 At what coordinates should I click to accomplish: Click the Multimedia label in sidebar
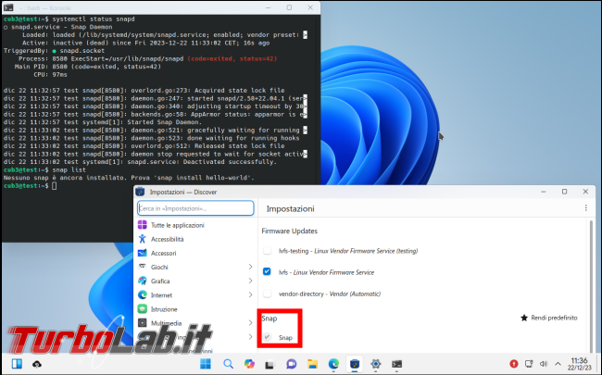166,323
